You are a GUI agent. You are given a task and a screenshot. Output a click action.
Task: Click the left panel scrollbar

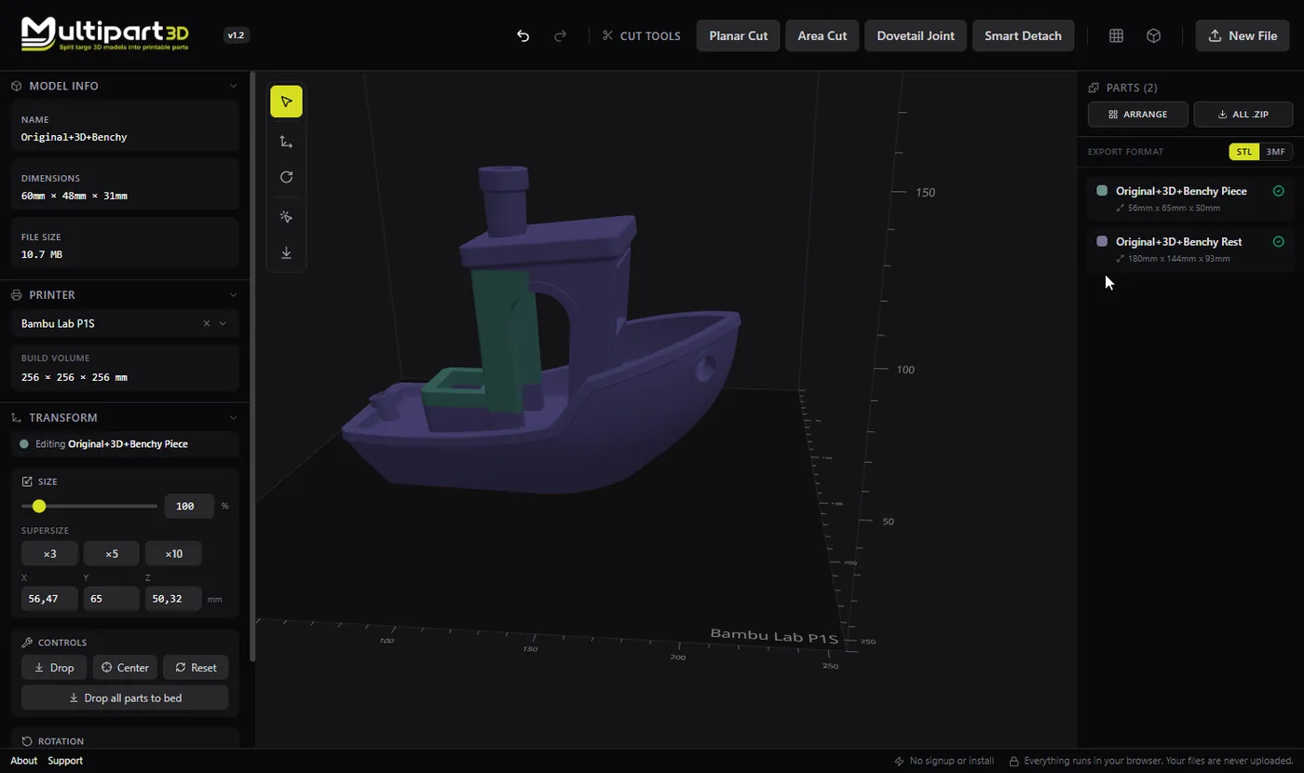(x=252, y=368)
